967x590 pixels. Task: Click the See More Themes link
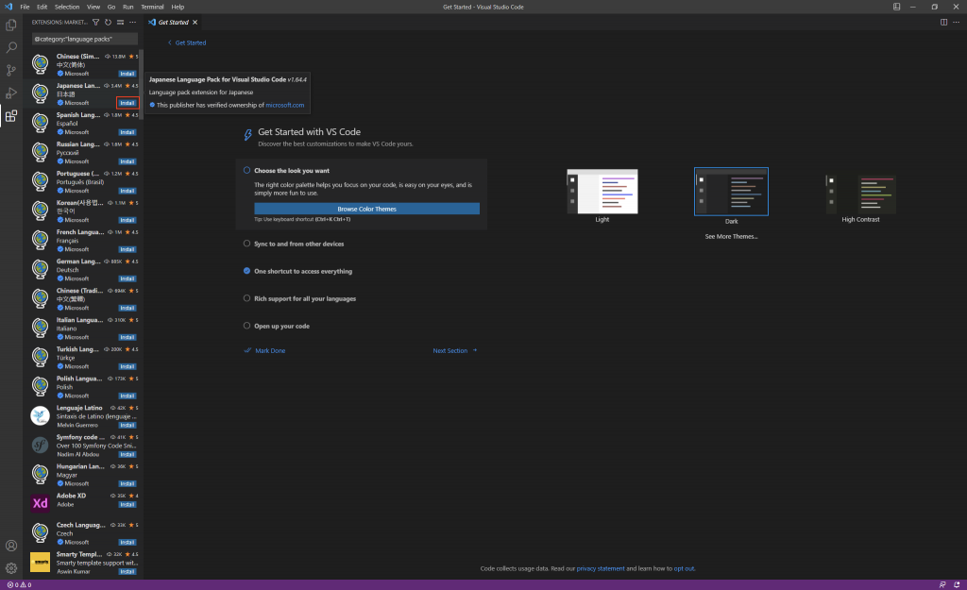732,237
